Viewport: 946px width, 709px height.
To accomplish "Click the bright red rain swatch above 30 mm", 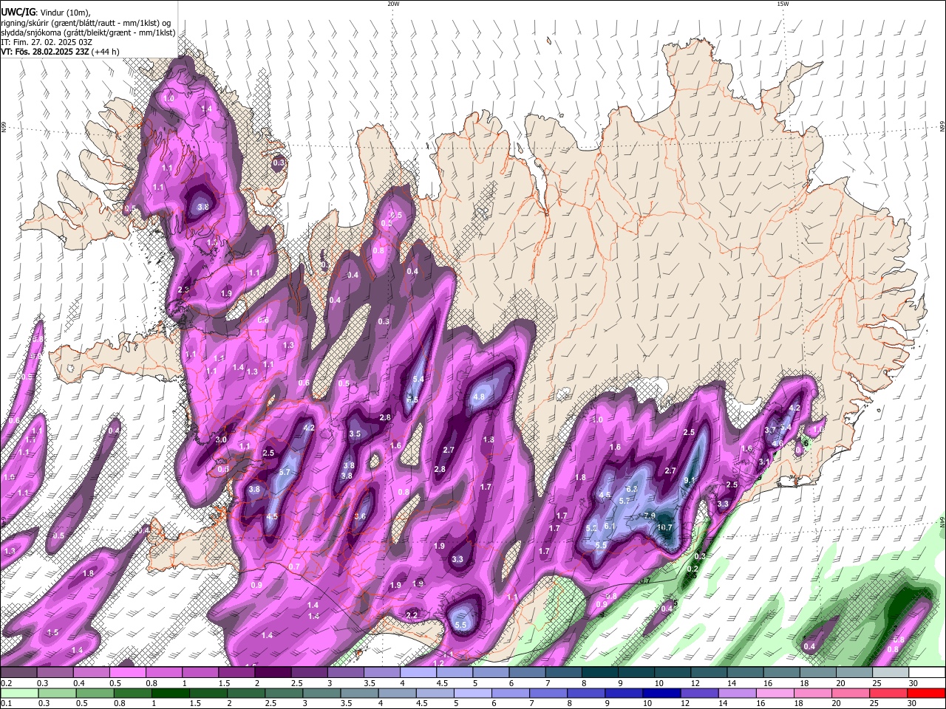I will pyautogui.click(x=927, y=693).
